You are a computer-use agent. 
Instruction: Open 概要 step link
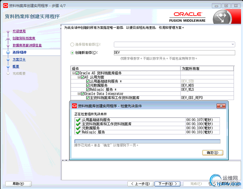(x=16, y=67)
